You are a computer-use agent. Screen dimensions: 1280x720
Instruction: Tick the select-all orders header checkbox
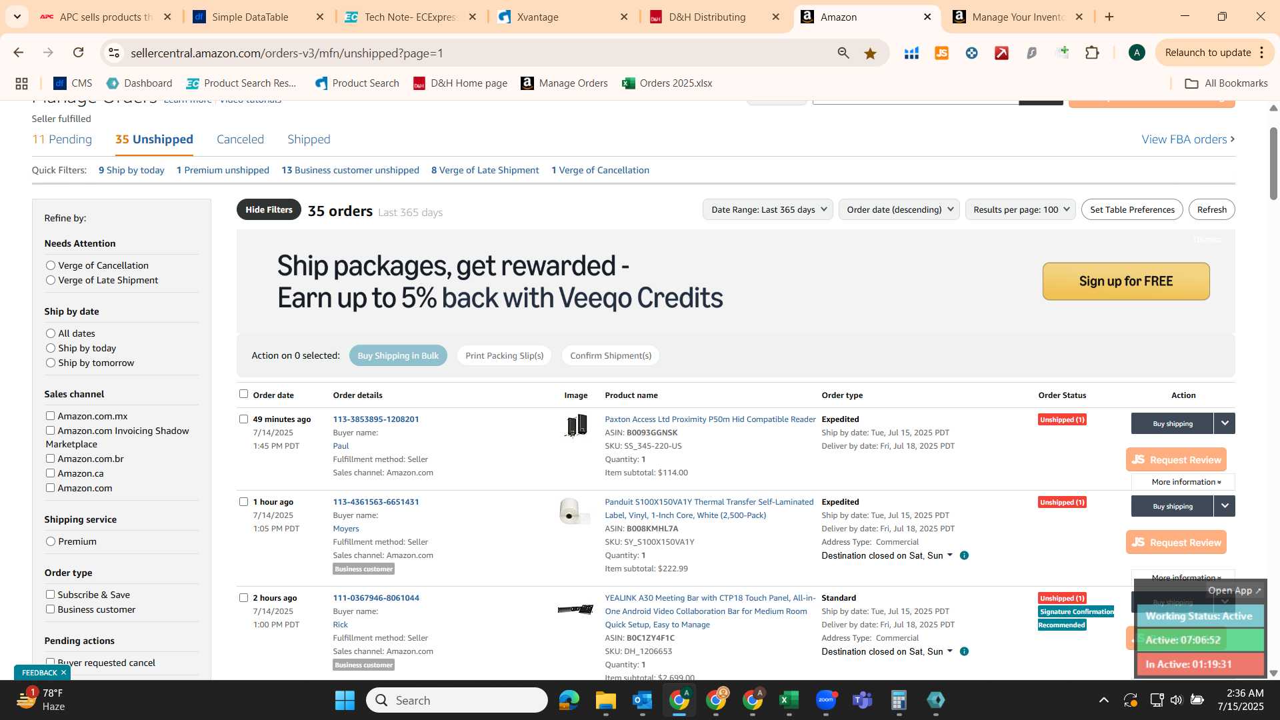243,394
